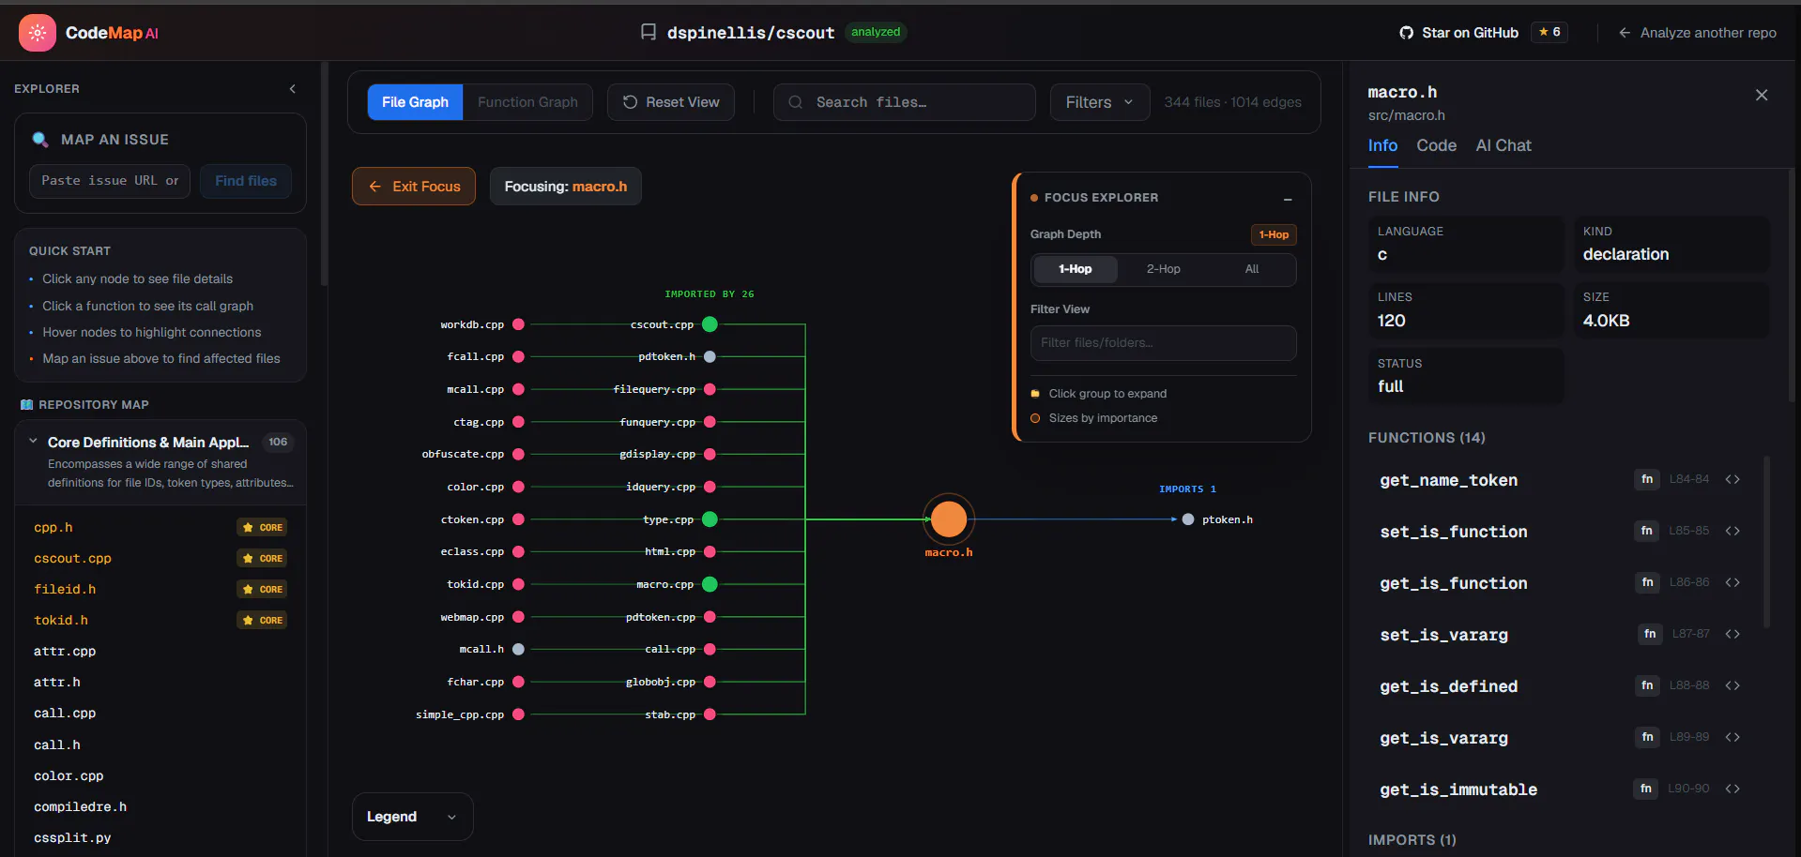
Task: Select attr.cpp in the repository map
Action: click(65, 652)
